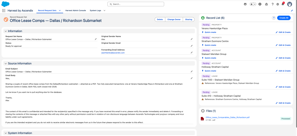Image resolution: width=297 pixels, height=136 pixels.
Task: Edit navigation bar with pencil icon
Action: (292, 11)
